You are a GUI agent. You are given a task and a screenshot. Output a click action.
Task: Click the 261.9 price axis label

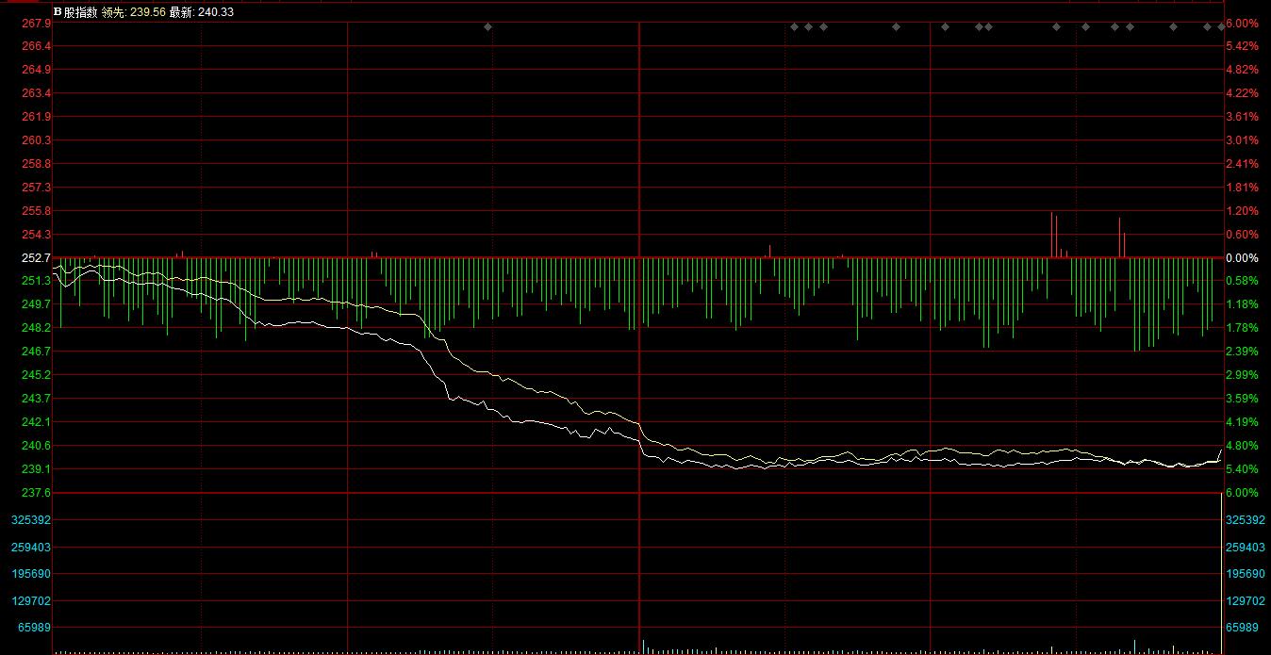[36, 117]
